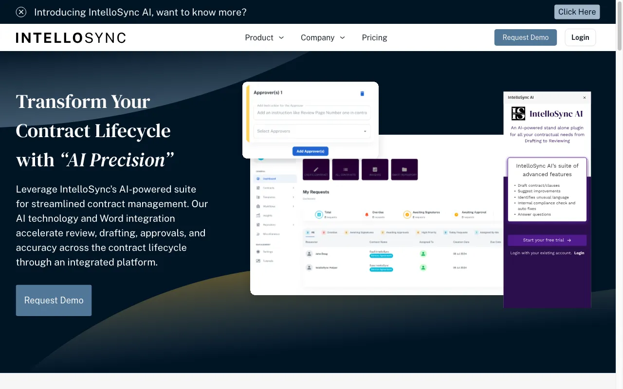This screenshot has width=623, height=389.
Task: Close the IntelloSync AI plugin panel
Action: (x=585, y=98)
